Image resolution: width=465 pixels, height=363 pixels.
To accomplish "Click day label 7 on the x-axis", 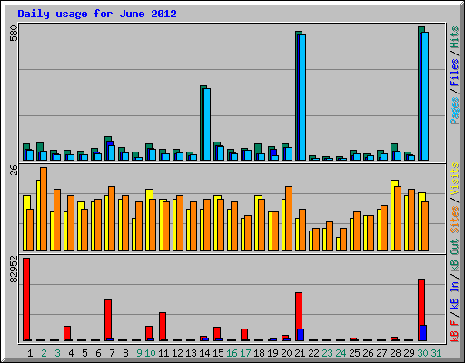I will [x=112, y=353].
